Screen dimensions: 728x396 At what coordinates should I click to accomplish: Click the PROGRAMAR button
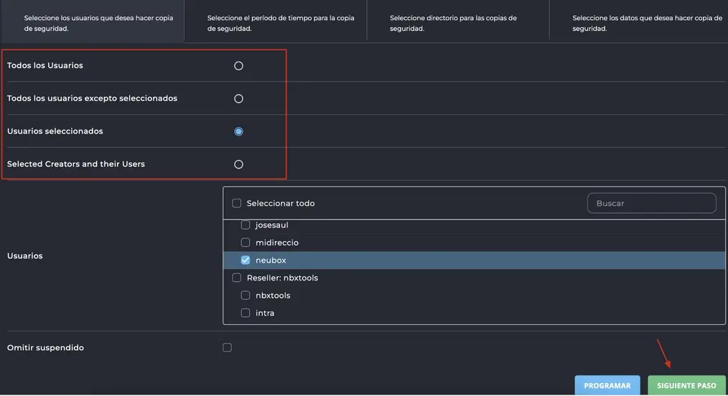click(x=607, y=385)
